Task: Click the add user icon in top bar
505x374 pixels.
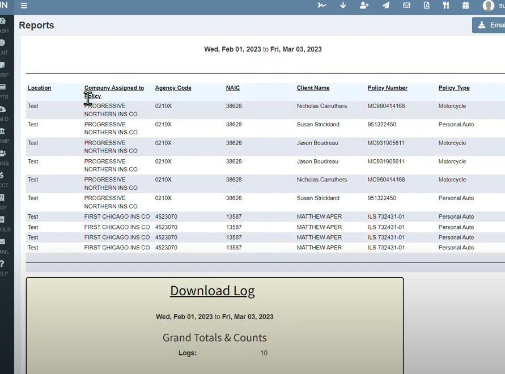Action: coord(364,5)
